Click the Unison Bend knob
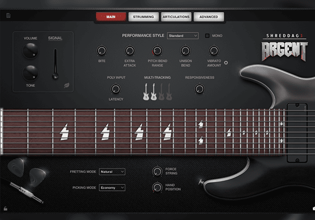The image size is (315, 220). (185, 51)
